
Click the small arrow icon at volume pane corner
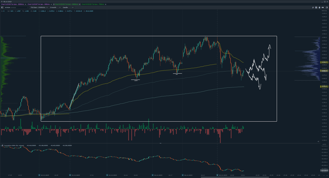point(318,141)
